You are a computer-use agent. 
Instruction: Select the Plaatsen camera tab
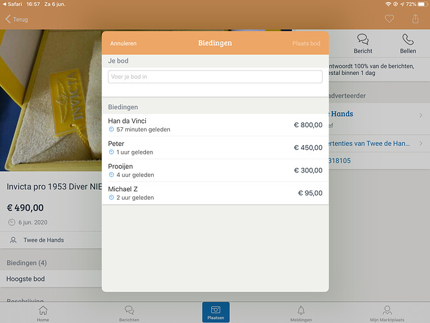click(216, 312)
